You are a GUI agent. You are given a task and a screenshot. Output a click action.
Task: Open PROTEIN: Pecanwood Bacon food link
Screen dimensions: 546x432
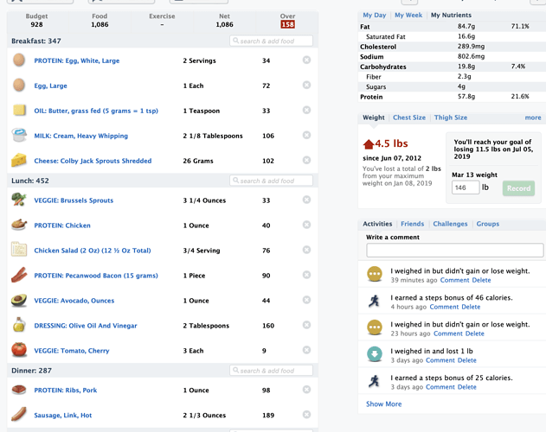click(96, 276)
